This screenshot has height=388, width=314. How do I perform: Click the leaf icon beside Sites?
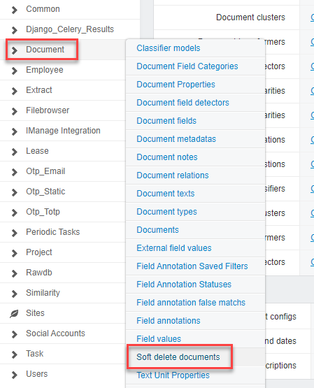[x=14, y=313]
